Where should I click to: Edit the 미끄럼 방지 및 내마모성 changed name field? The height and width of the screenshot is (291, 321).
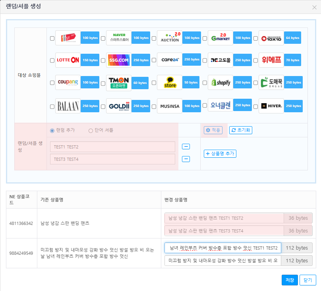tap(223, 261)
